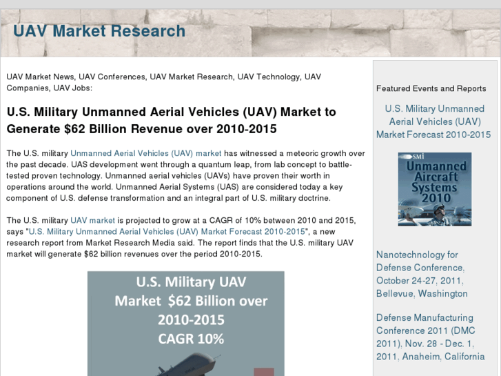Image resolution: width=501 pixels, height=376 pixels.
Task: Click the article headline about $62 Billion revenue
Action: (x=172, y=120)
